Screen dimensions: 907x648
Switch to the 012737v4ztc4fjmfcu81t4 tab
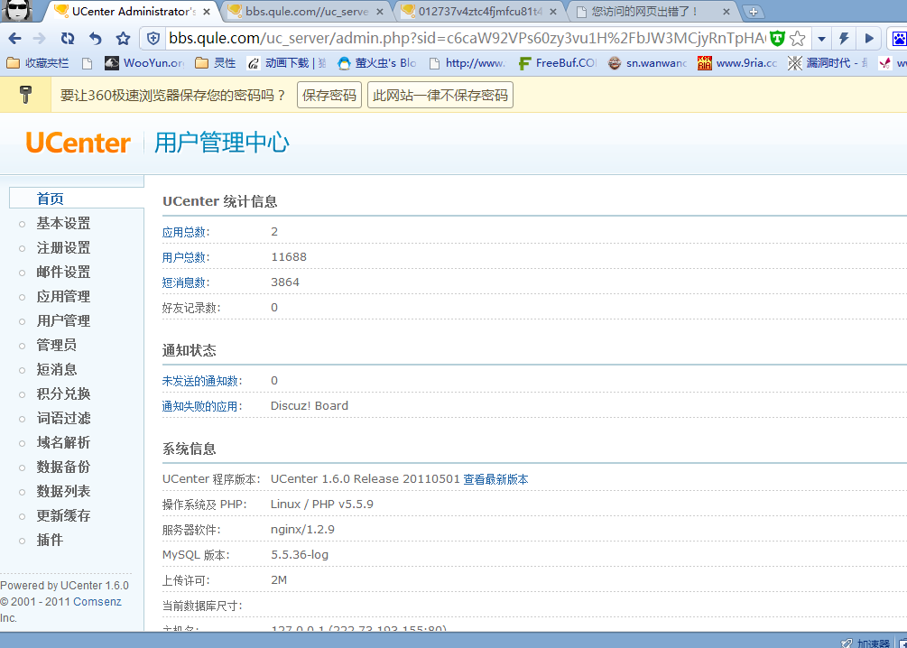point(479,12)
